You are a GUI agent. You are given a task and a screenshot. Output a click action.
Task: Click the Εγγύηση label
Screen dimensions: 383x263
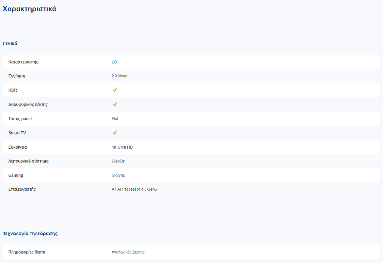pyautogui.click(x=17, y=76)
